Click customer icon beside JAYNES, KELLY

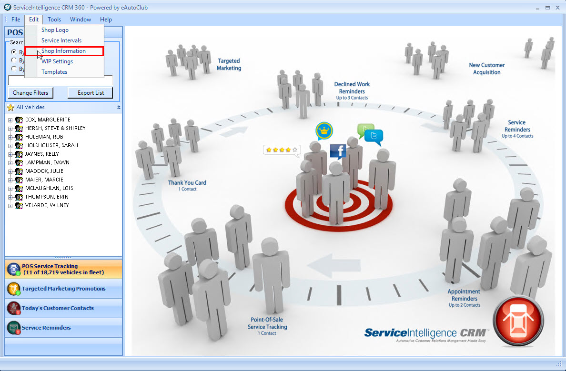click(19, 154)
